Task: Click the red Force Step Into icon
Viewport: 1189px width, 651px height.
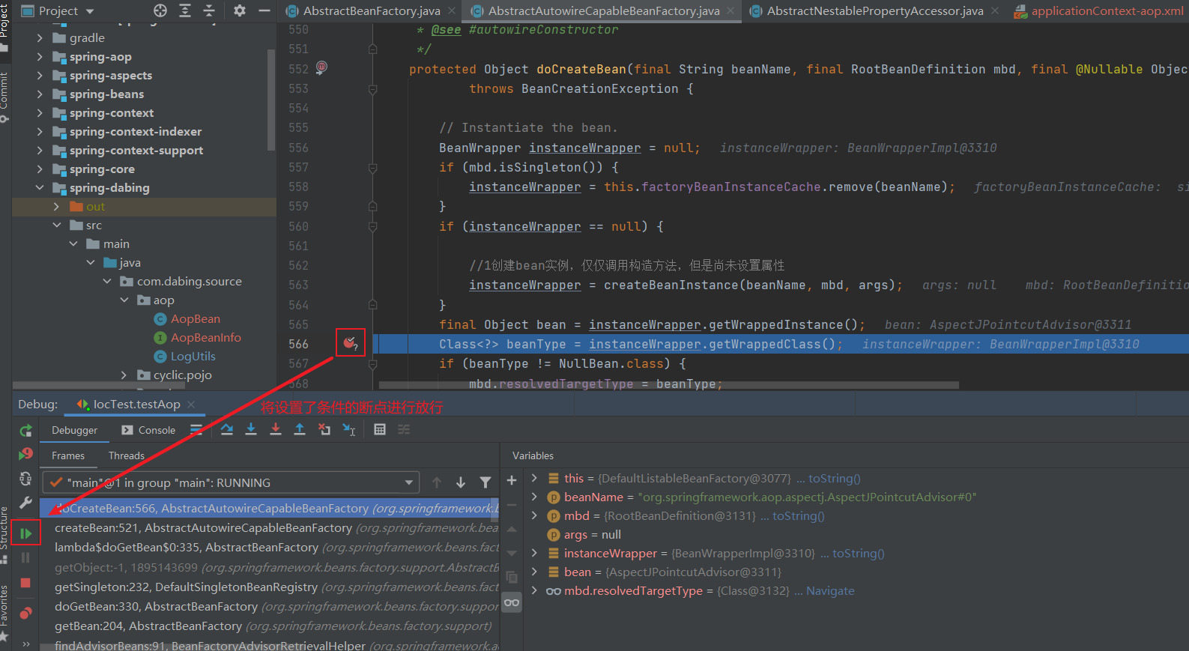Action: tap(276, 429)
